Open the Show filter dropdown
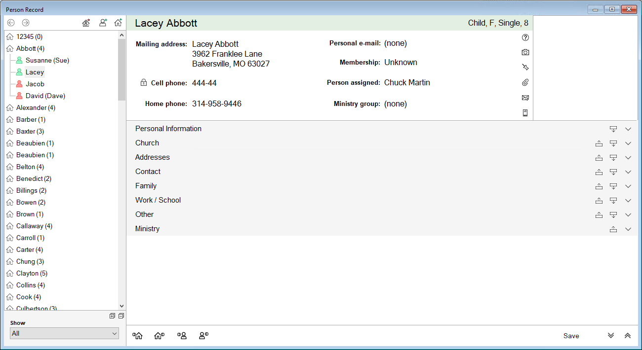Screen dimensions: 642x350 [x=64, y=333]
